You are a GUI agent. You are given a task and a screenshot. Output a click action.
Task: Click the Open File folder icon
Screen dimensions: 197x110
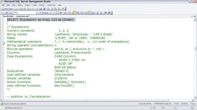[37, 9]
